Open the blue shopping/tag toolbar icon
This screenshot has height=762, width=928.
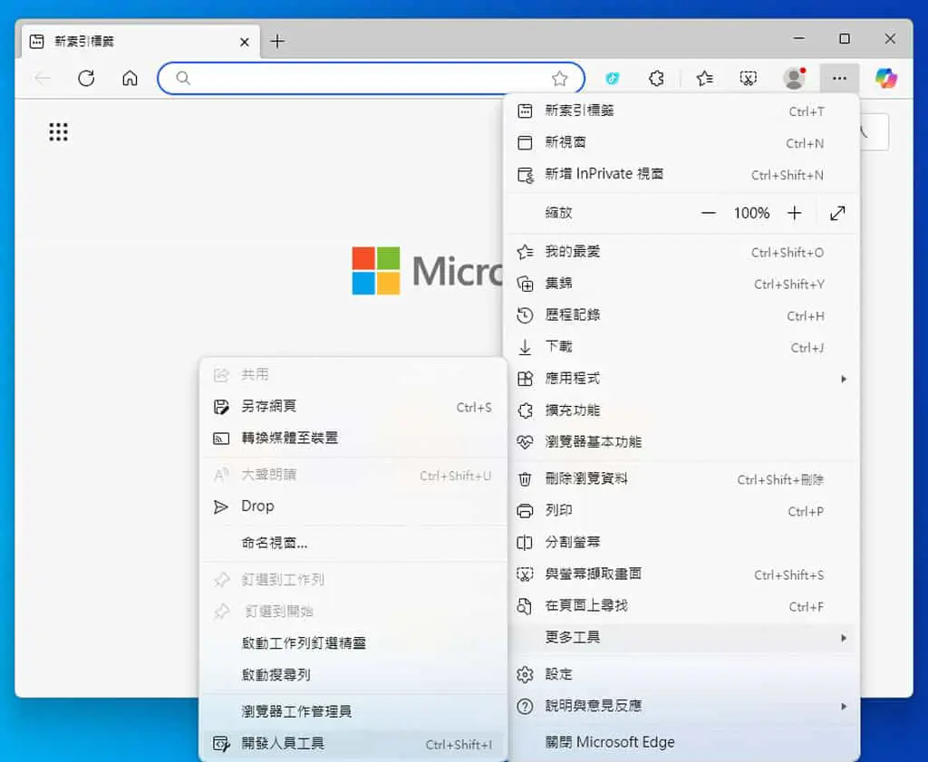pos(612,78)
